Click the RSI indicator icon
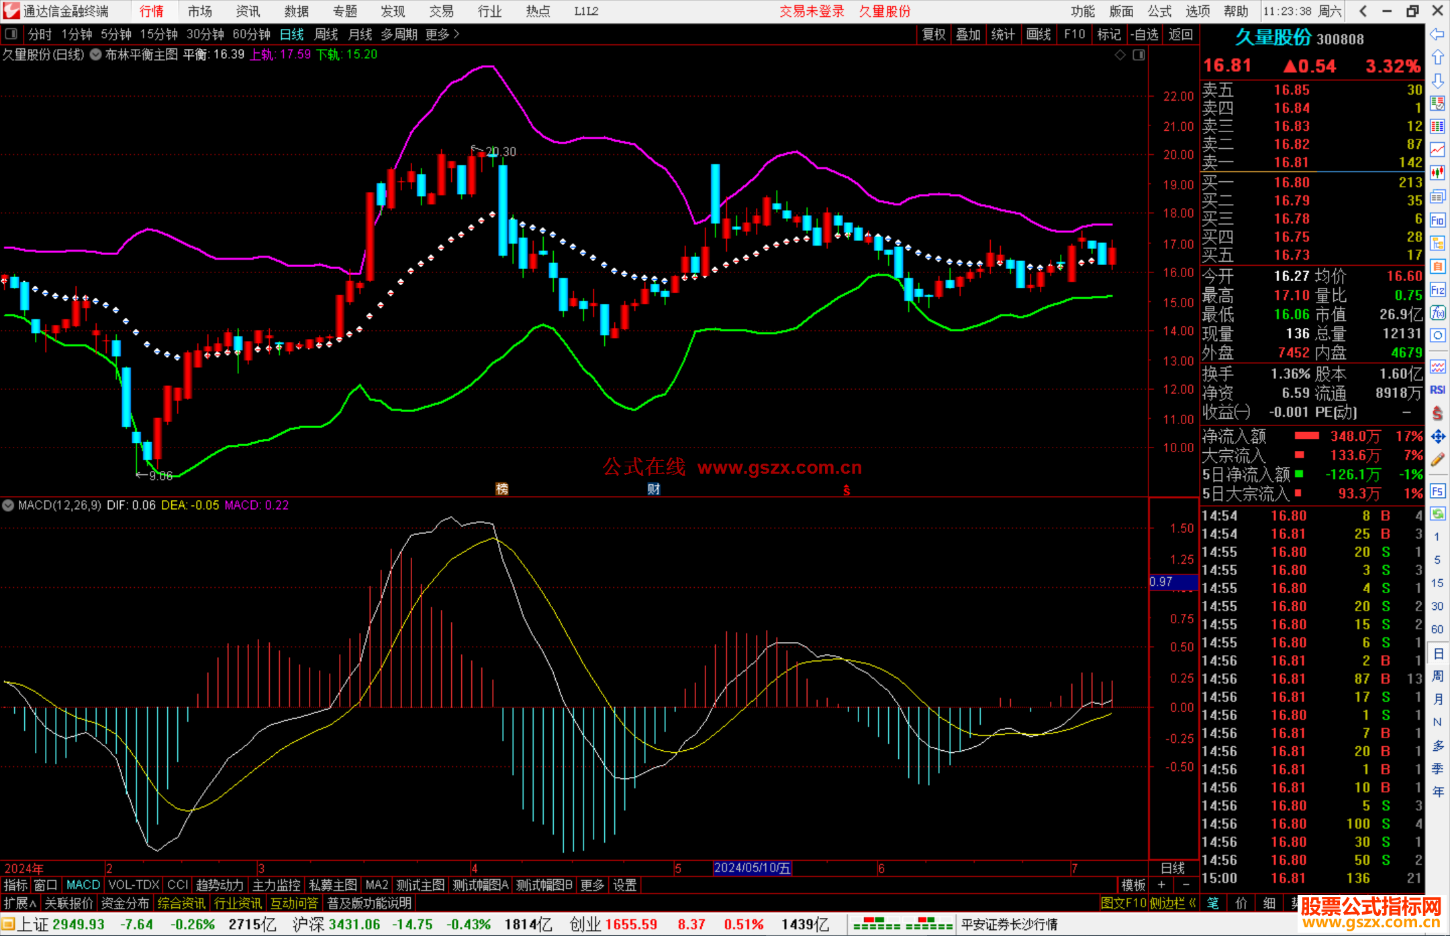 [x=1437, y=390]
